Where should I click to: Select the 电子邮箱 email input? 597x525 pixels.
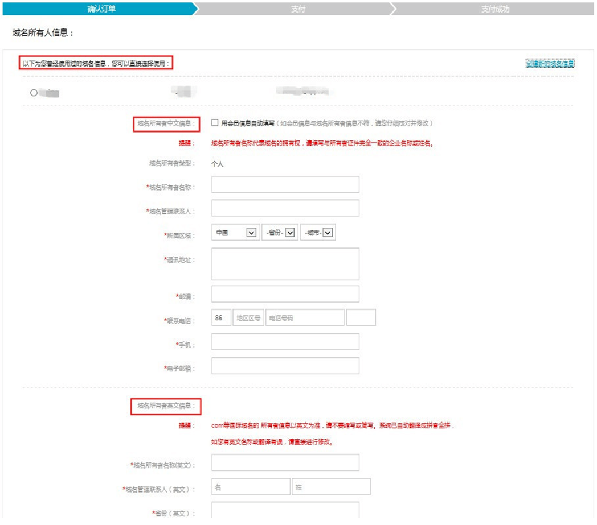285,366
